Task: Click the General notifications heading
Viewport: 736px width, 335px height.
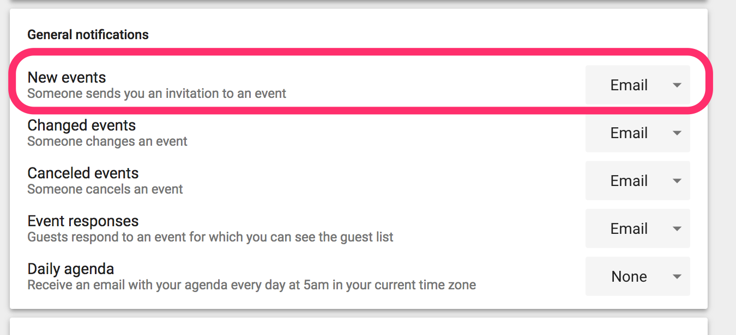Action: pyautogui.click(x=88, y=35)
